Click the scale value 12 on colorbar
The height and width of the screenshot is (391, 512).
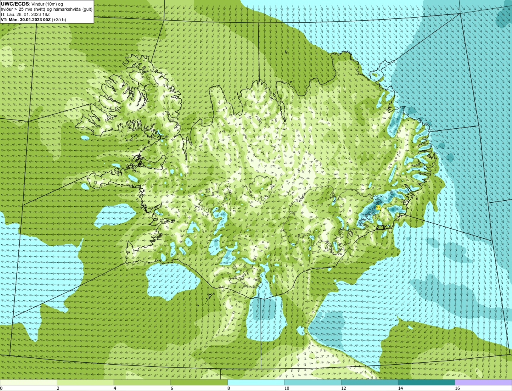[x=344, y=388]
